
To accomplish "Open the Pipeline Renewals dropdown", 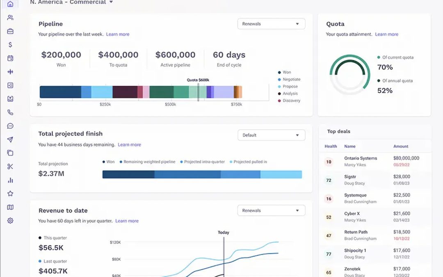I will (271, 24).
